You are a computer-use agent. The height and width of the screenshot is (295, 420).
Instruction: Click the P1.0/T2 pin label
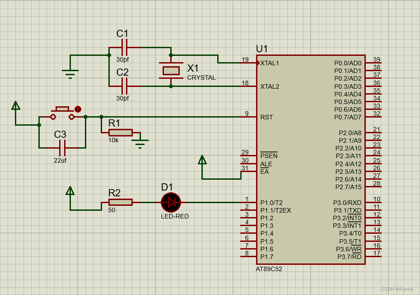pos(271,203)
